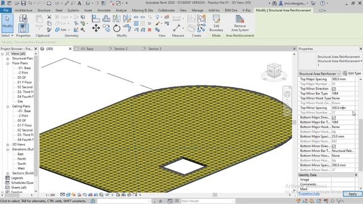Open the Type Properties ribbon icon

(x=23, y=18)
